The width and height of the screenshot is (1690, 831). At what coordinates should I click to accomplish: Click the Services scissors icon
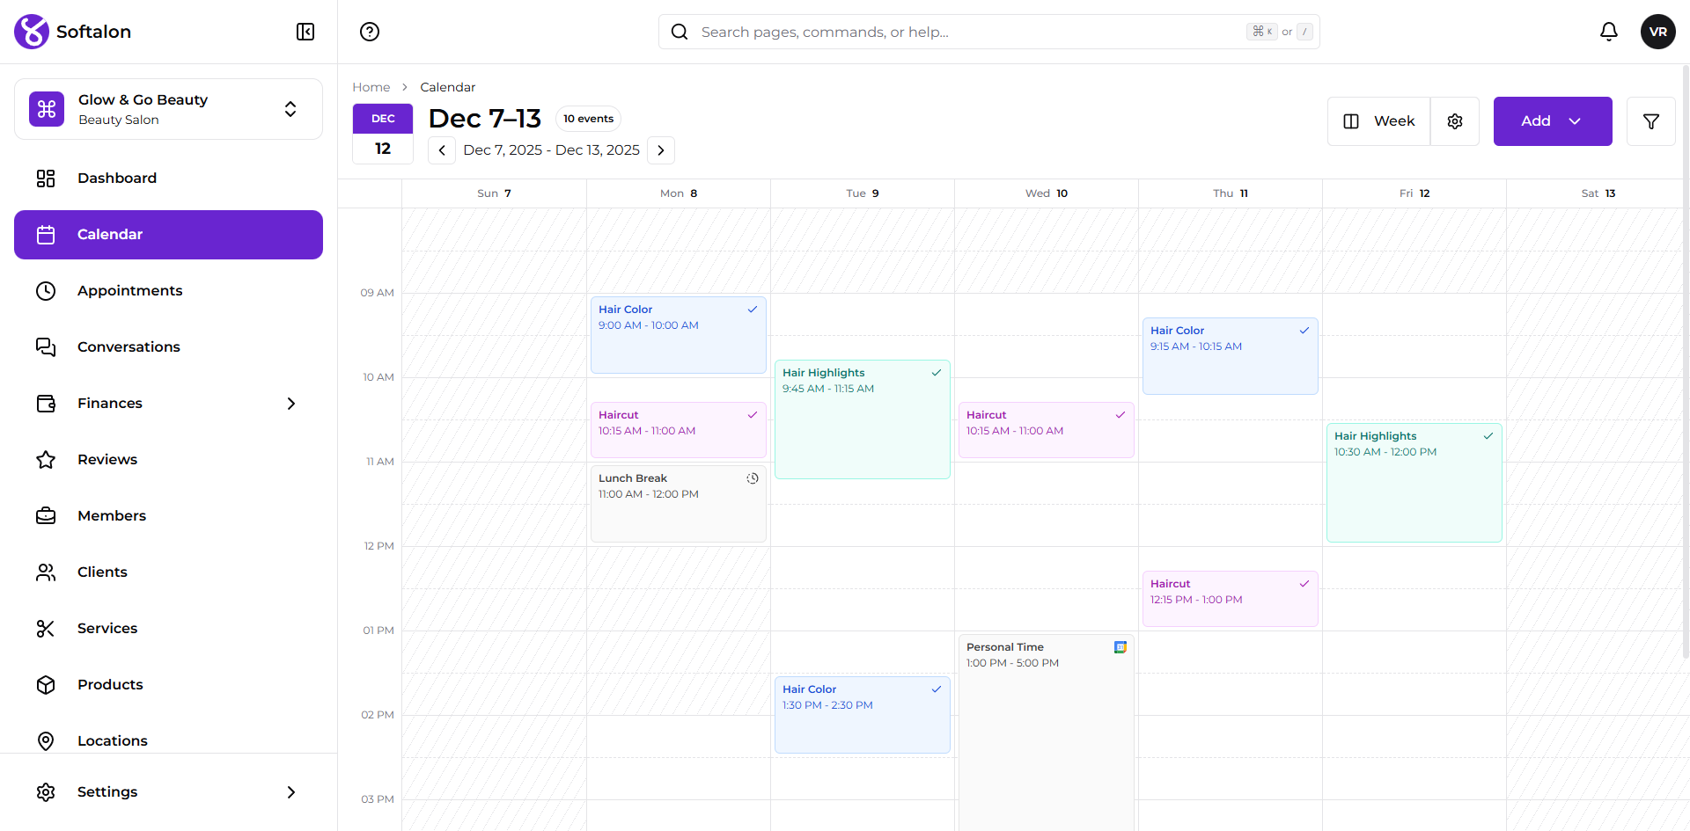click(x=46, y=629)
